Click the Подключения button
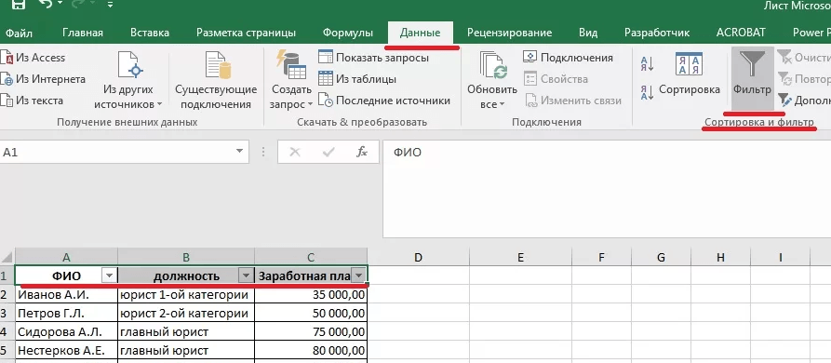 coord(568,57)
